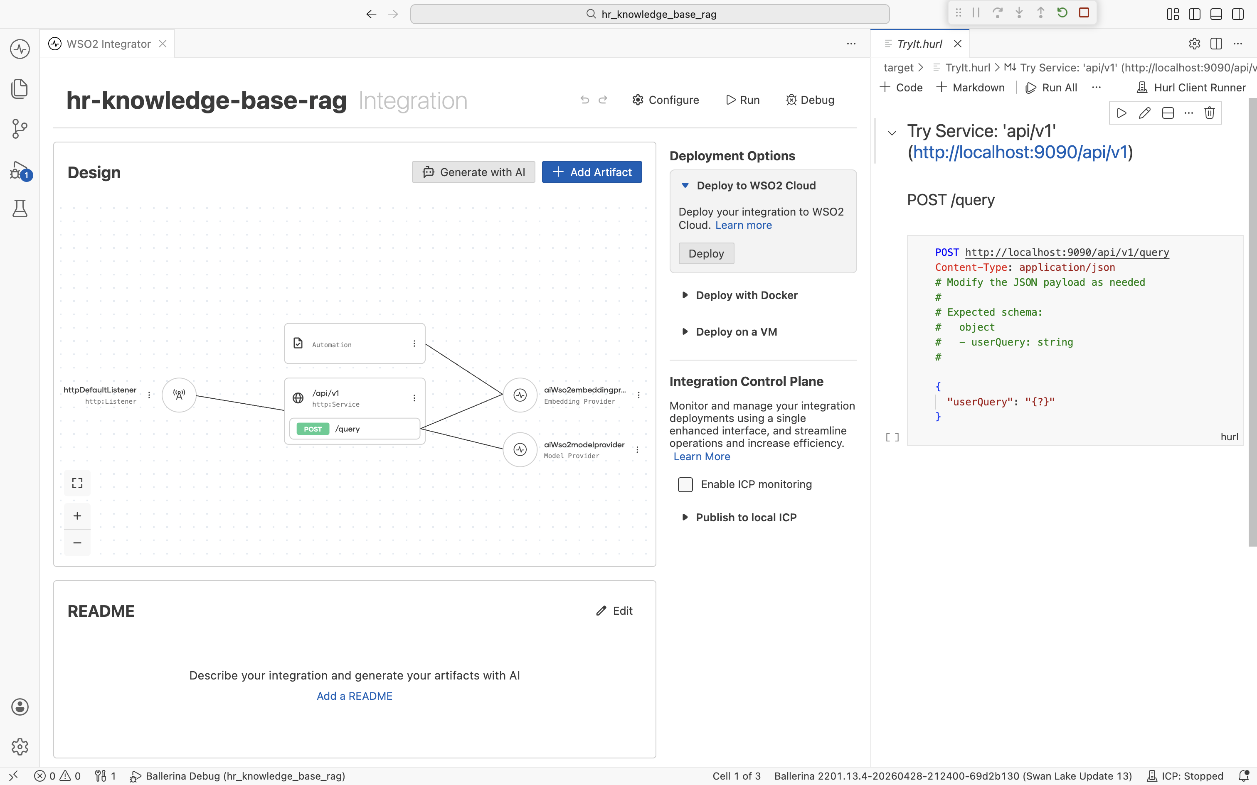
Task: Open the Manage gear icon
Action: [20, 747]
